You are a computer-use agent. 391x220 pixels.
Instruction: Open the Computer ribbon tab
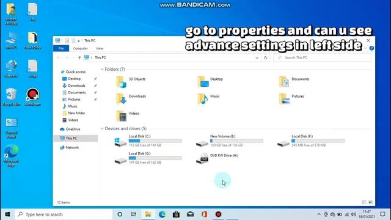(80, 48)
